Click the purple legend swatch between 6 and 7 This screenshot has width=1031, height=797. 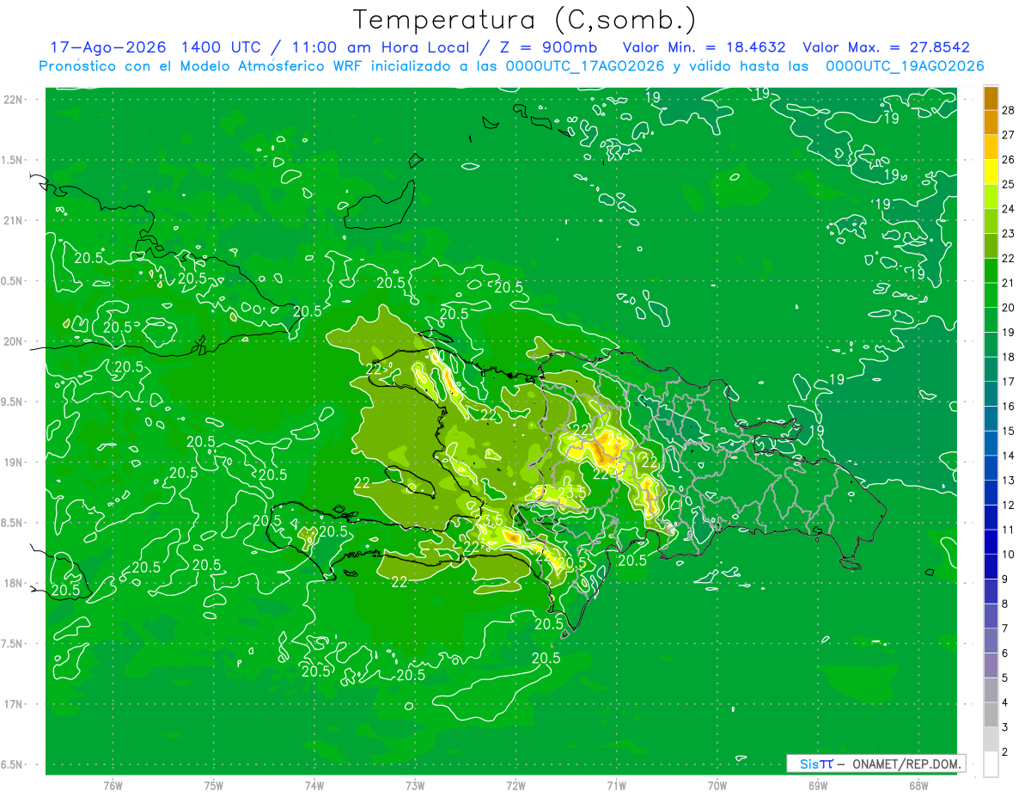click(991, 641)
